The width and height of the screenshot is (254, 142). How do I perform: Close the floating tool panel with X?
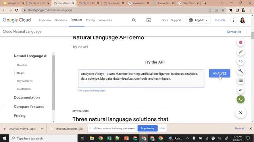241,113
